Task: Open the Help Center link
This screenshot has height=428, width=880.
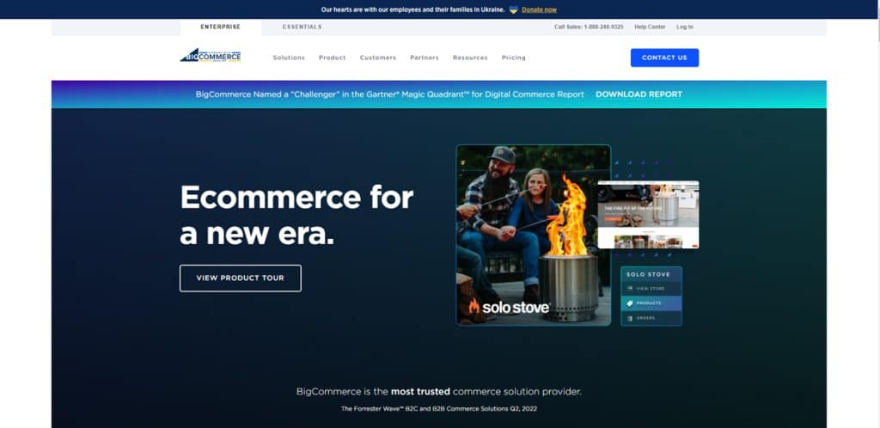Action: pos(650,27)
